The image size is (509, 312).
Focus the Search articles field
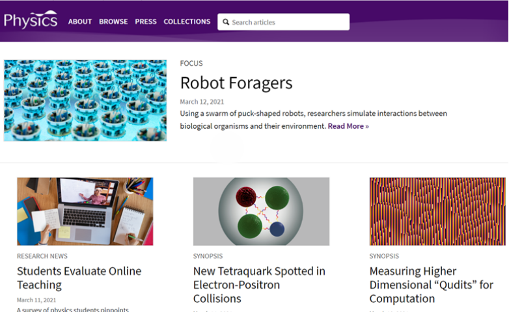coord(286,22)
